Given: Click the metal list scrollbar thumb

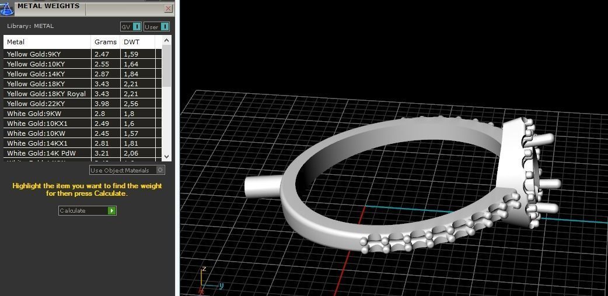Looking at the screenshot, I should (166, 66).
